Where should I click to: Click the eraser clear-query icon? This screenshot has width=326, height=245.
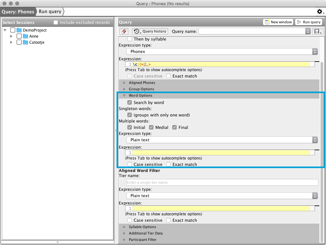(x=124, y=31)
